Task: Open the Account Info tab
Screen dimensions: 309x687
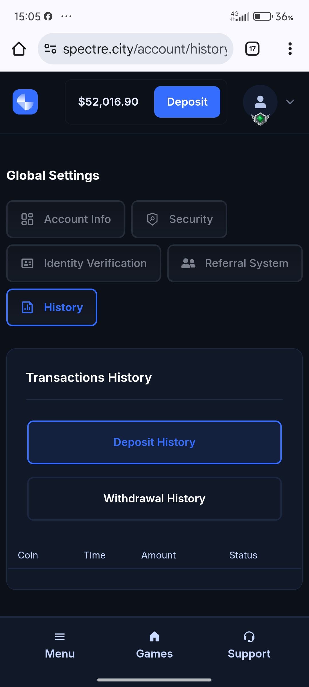Action: [x=66, y=219]
